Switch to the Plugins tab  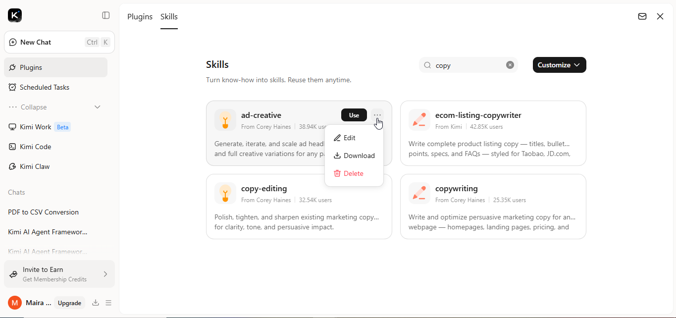point(140,16)
